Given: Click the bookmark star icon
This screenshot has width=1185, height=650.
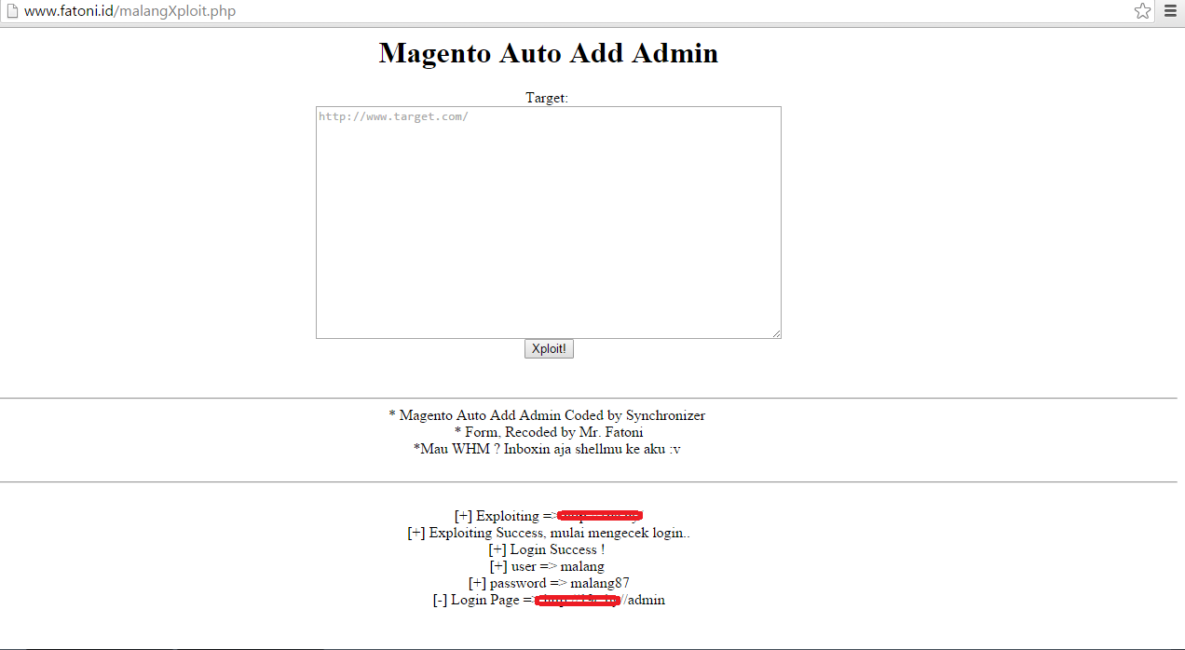Looking at the screenshot, I should click(x=1142, y=11).
